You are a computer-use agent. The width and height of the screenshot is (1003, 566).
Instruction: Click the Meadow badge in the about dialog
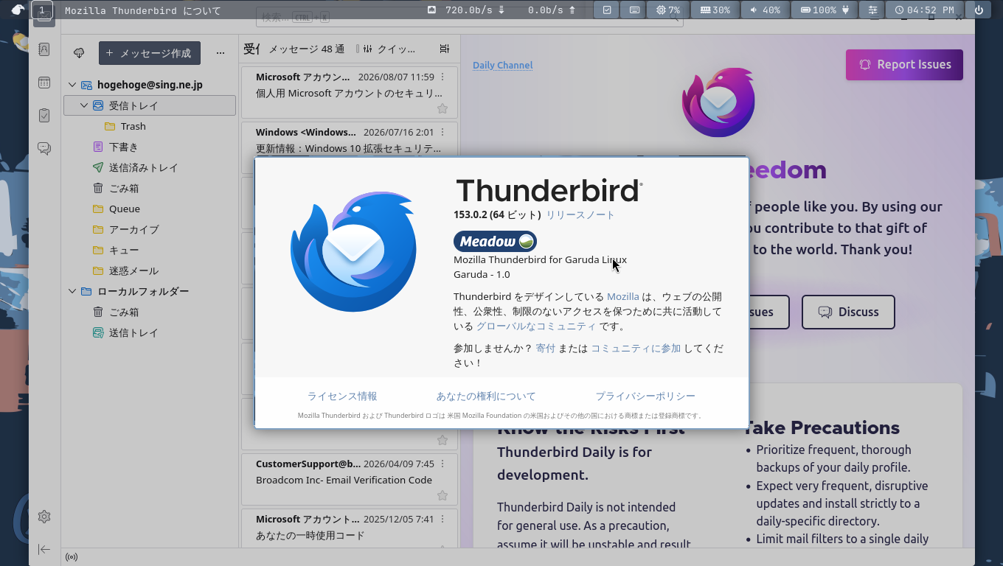click(495, 241)
